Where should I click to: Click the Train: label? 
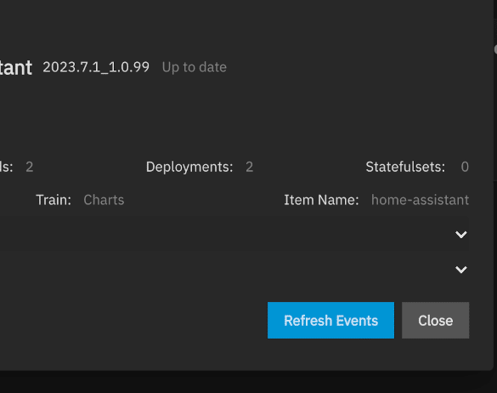pyautogui.click(x=54, y=200)
